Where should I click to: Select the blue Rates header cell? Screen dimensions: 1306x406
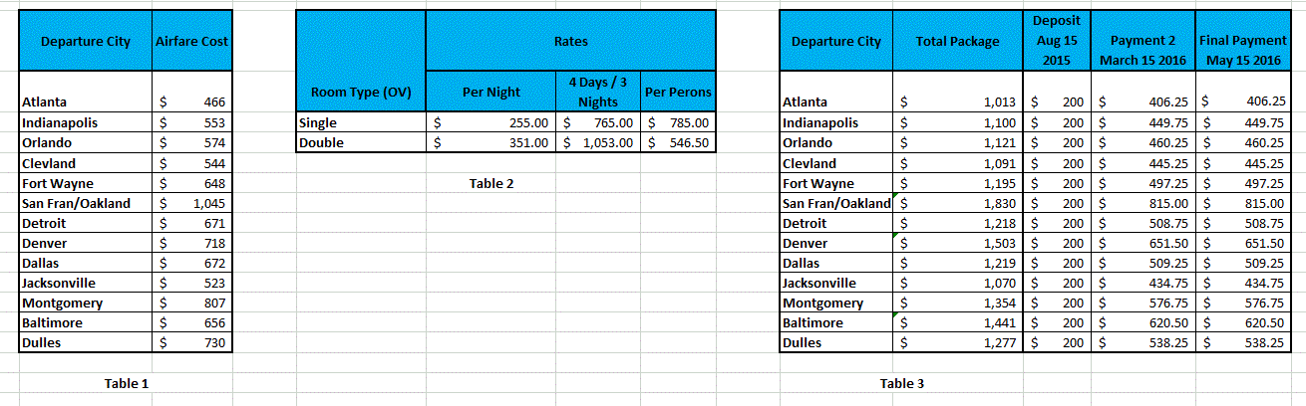point(570,42)
